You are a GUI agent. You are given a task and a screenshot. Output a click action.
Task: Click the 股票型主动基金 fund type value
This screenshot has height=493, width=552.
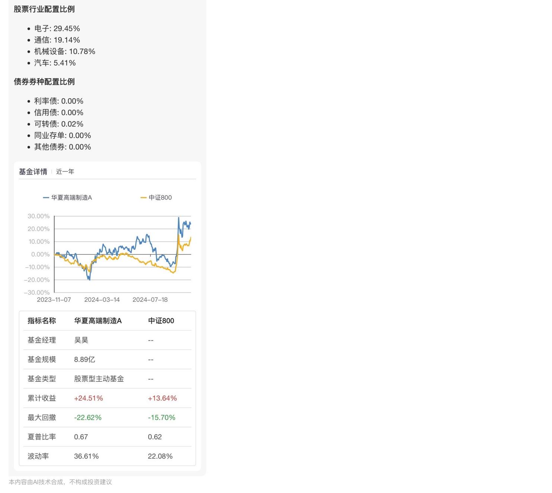[99, 379]
